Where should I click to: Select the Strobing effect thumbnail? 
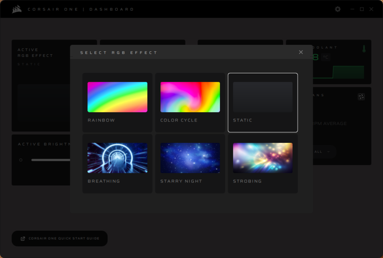click(263, 158)
